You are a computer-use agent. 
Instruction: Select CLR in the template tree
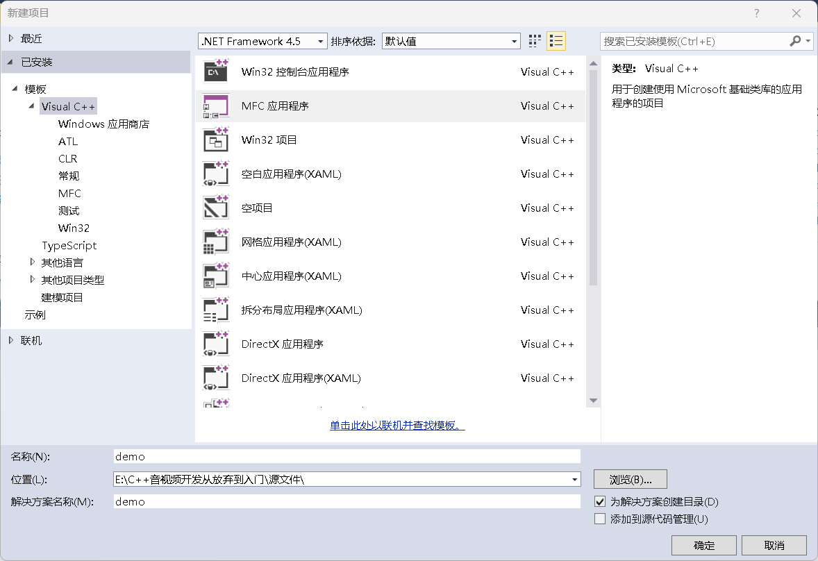click(x=68, y=158)
